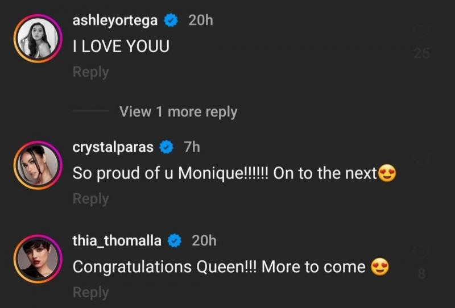The width and height of the screenshot is (455, 308).
Task: View the 25 likes count on ashleyortega's comment
Action: click(421, 54)
